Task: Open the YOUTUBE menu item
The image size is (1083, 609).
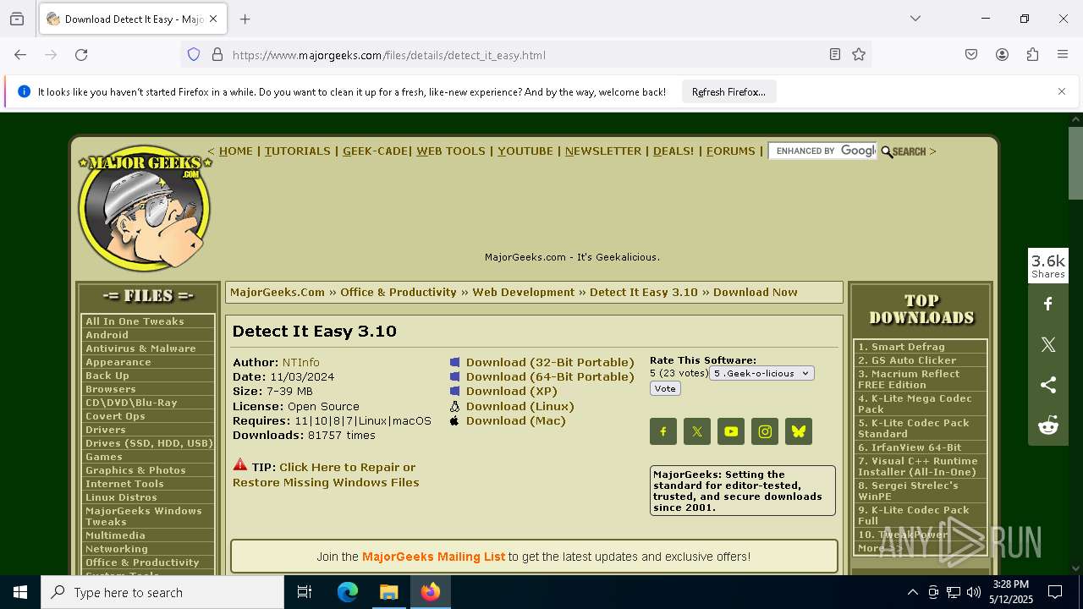Action: click(x=525, y=151)
